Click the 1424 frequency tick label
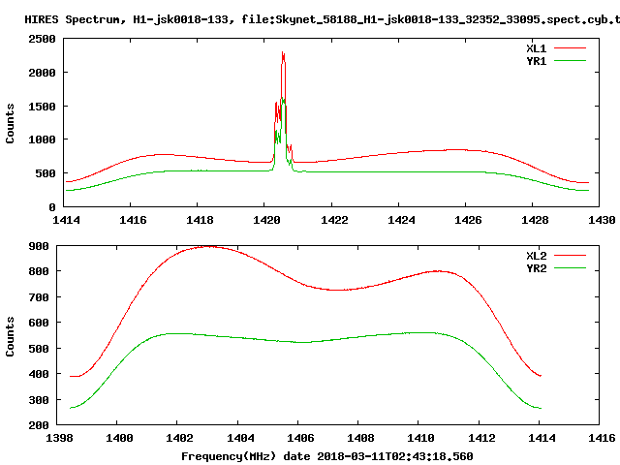 (x=401, y=220)
